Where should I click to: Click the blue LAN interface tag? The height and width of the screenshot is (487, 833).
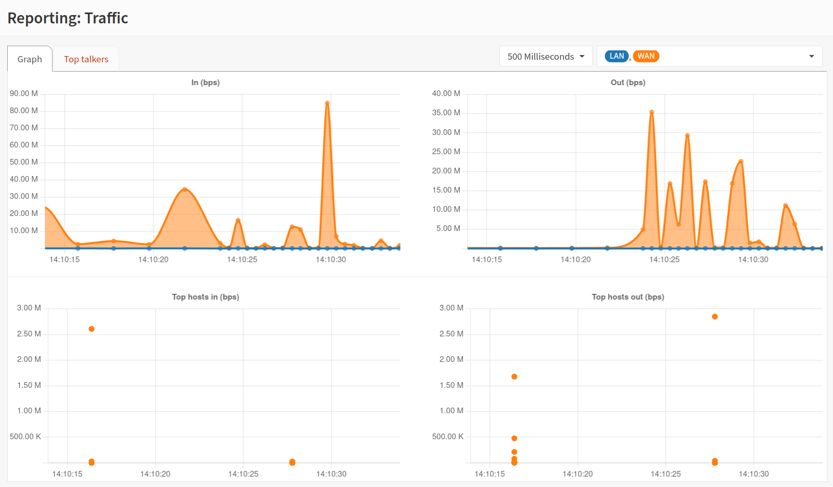[x=616, y=56]
